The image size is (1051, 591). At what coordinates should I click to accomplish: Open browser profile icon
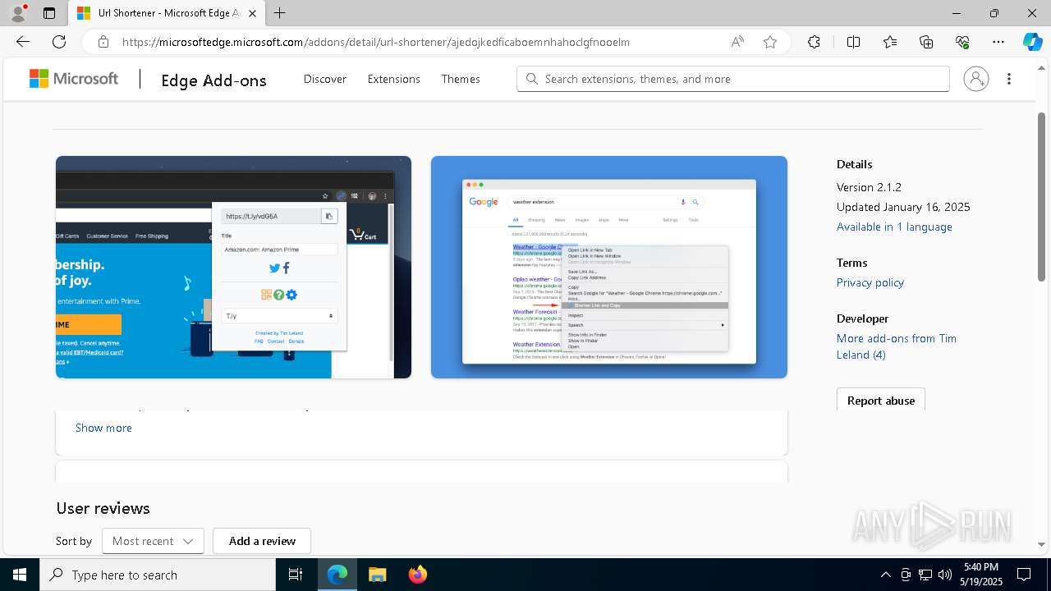18,13
